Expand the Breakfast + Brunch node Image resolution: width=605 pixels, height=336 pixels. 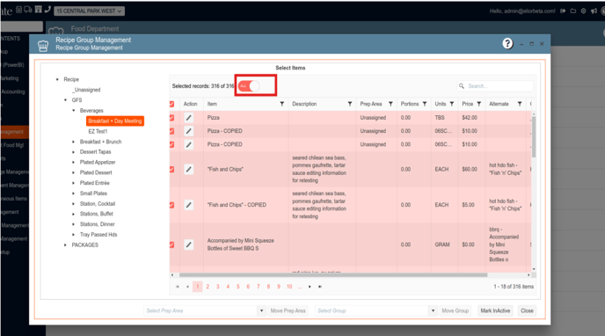[x=73, y=142]
